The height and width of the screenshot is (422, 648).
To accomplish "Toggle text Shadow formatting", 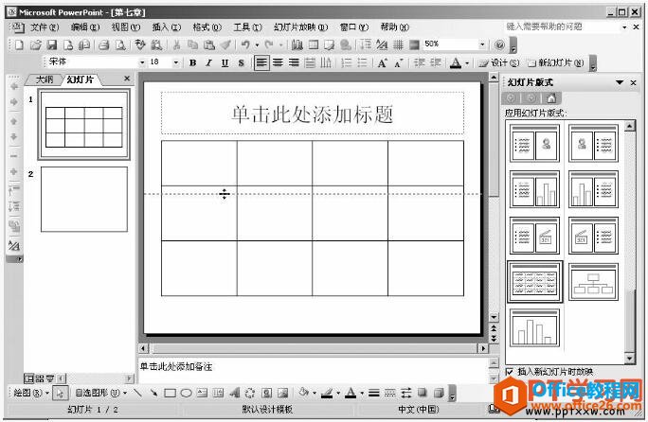I will [241, 62].
